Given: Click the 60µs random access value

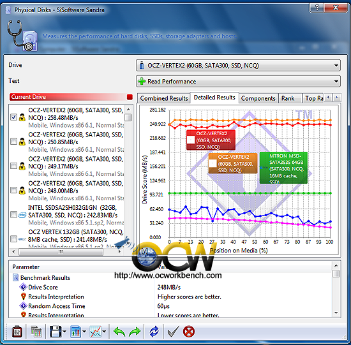Looking at the screenshot, I should [x=163, y=306].
